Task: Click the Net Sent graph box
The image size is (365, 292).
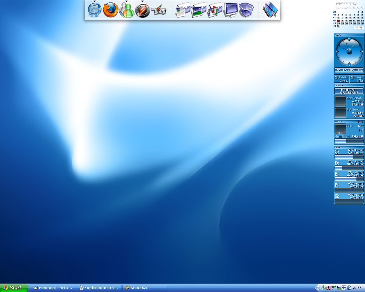Action: point(340,113)
